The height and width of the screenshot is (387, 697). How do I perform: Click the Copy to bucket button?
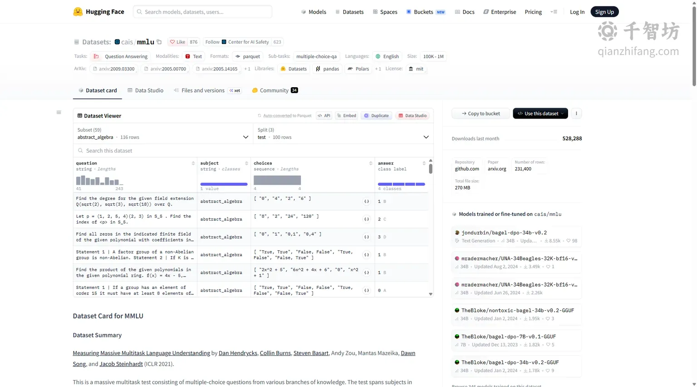point(481,114)
